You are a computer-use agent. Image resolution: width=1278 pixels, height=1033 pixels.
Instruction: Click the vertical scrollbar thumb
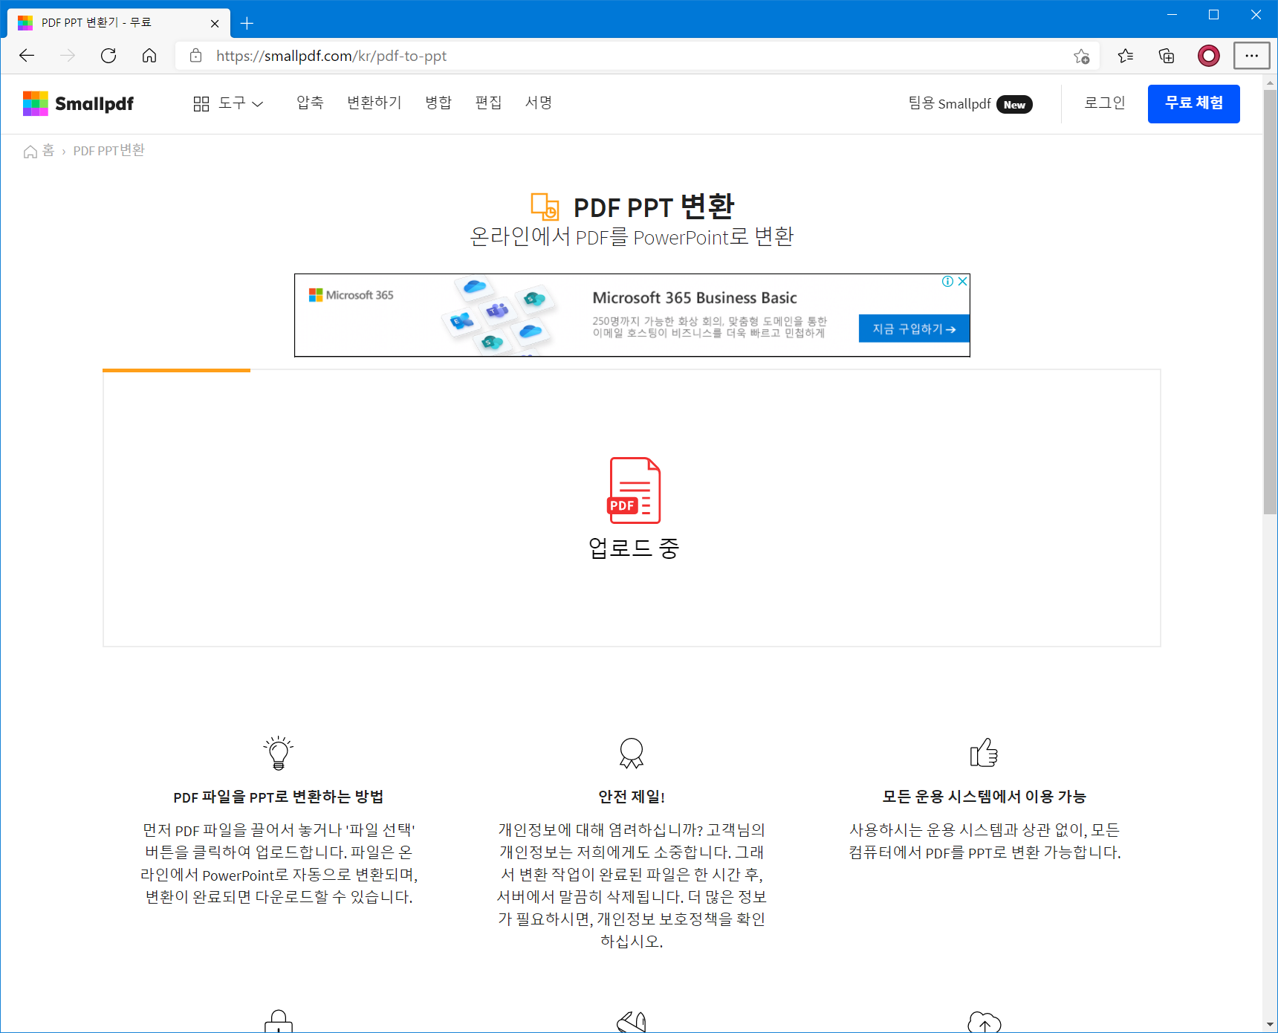(x=1270, y=301)
